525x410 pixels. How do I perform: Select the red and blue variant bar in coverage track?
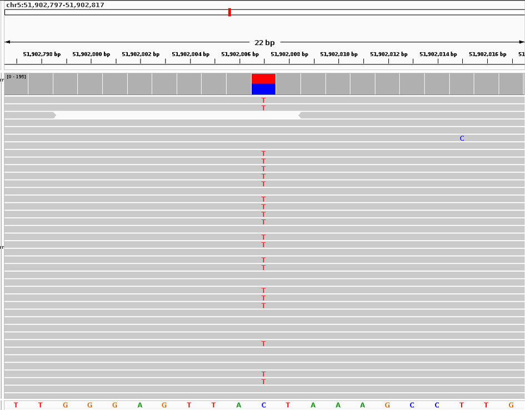(x=263, y=84)
